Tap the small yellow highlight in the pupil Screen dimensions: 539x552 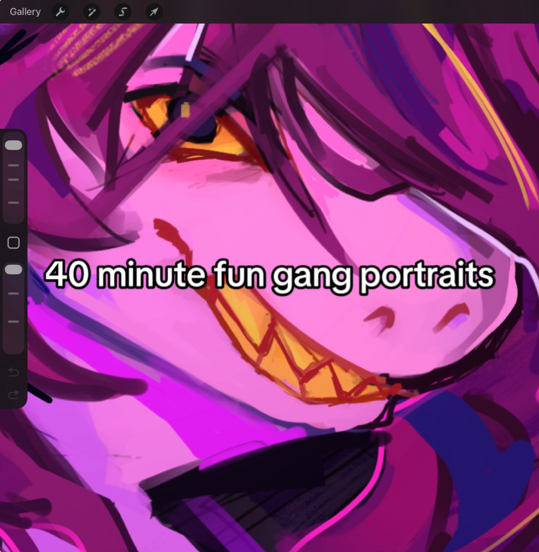[x=186, y=110]
